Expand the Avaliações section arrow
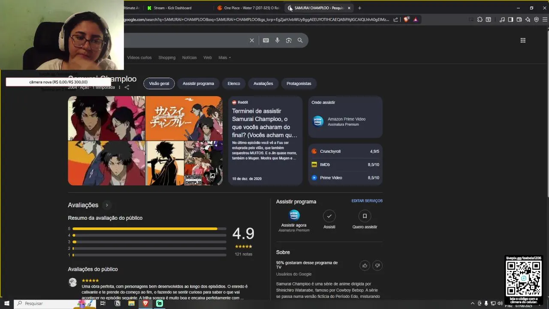This screenshot has width=549, height=309. point(107,205)
